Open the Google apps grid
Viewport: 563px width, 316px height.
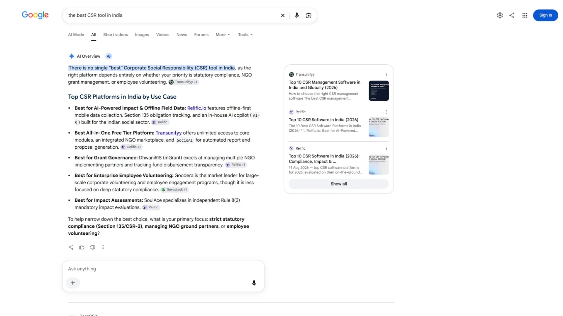[x=525, y=16]
